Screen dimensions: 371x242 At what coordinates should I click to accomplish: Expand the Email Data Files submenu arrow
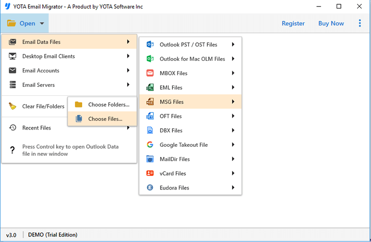click(128, 42)
